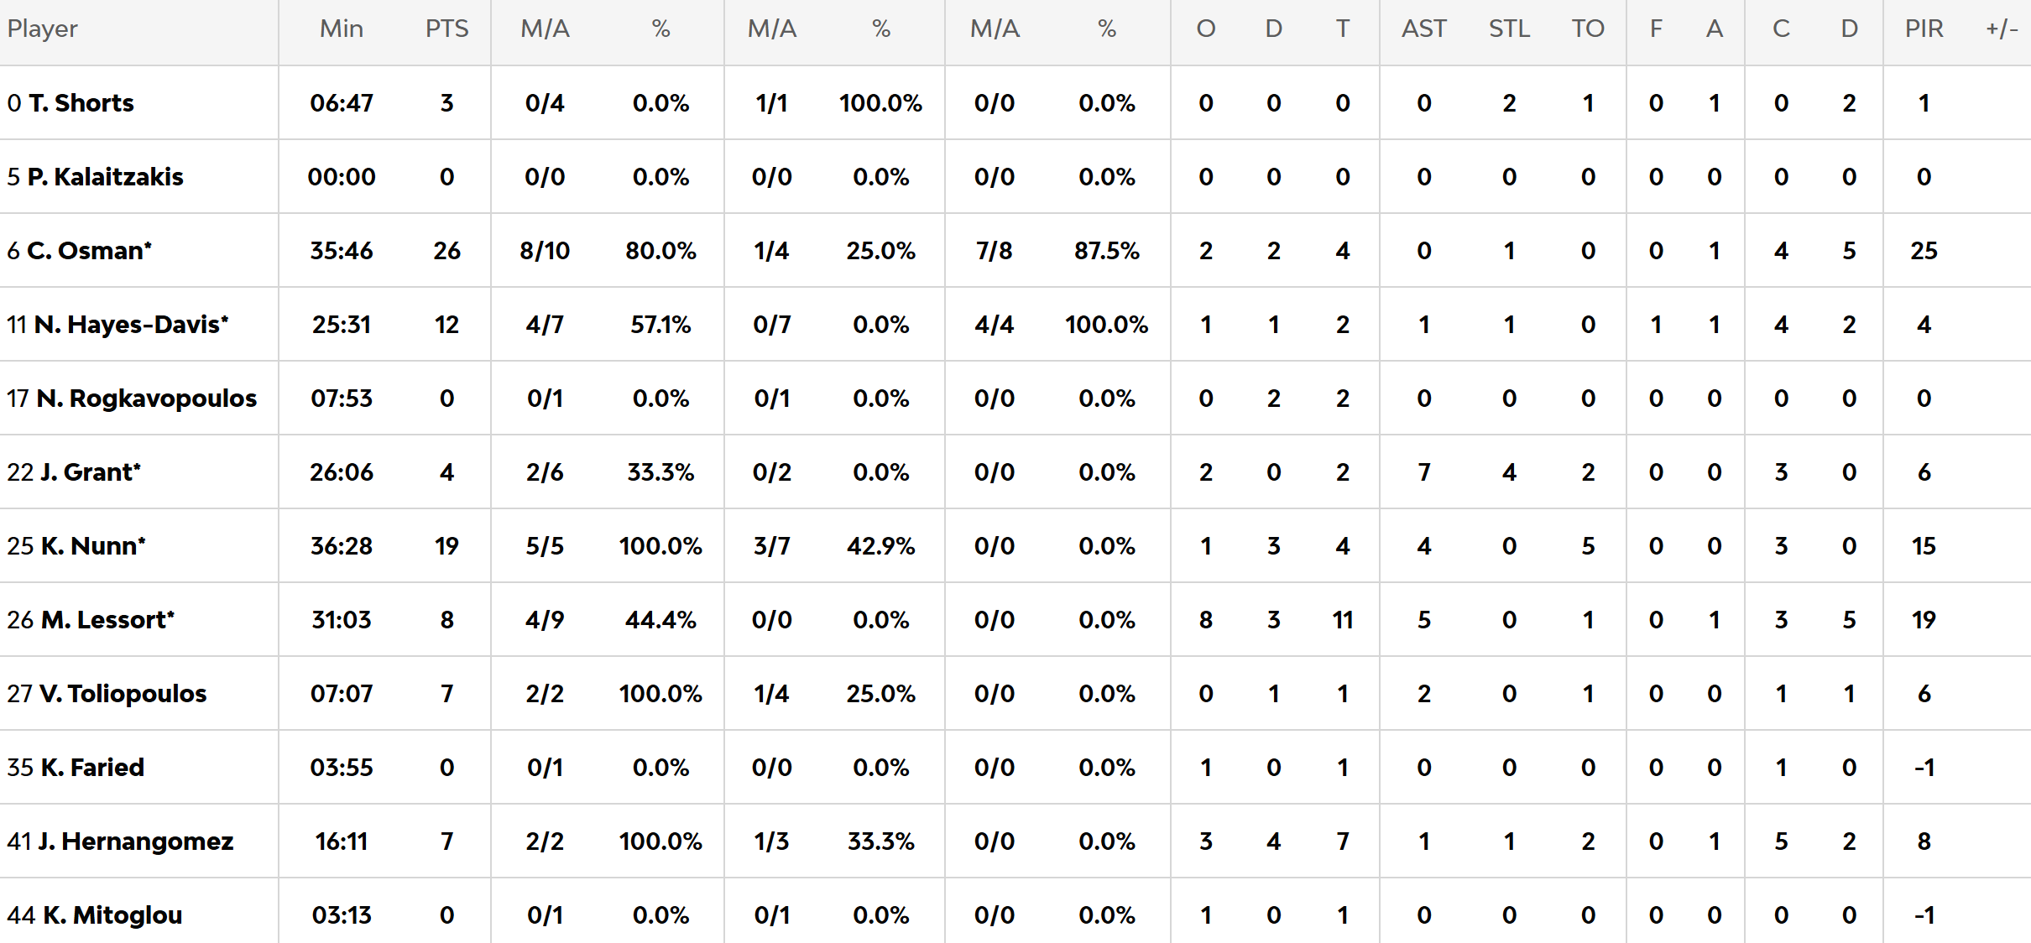Click the STL column header
2031x943 pixels.
pyautogui.click(x=1509, y=29)
